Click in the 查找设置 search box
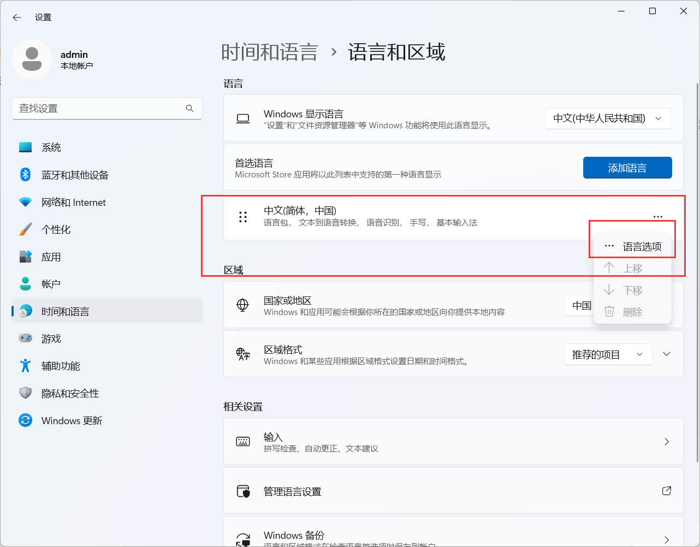The image size is (700, 547). [x=107, y=108]
